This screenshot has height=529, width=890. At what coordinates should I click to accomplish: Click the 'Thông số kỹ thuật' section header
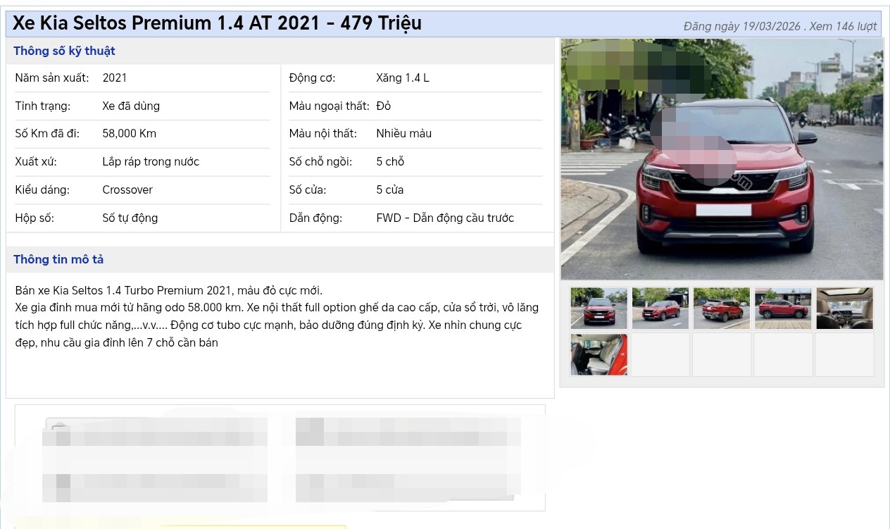pos(64,51)
